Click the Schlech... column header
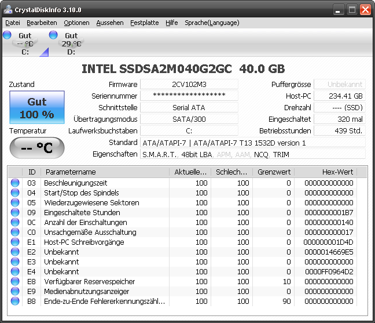 pos(231,172)
